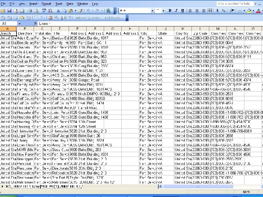Activate the Format Painter brush icon

(x=80, y=11)
